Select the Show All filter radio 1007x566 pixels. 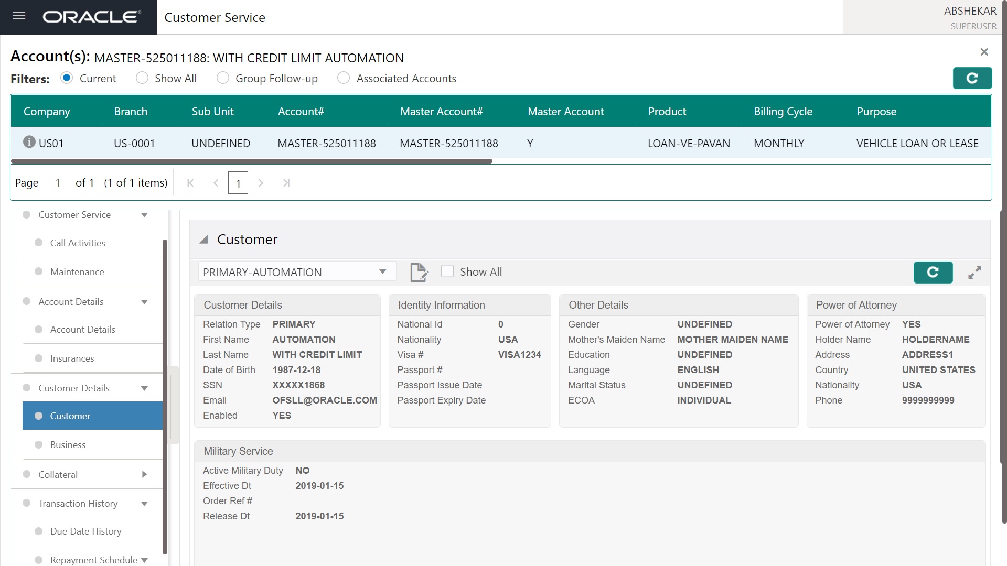point(142,78)
